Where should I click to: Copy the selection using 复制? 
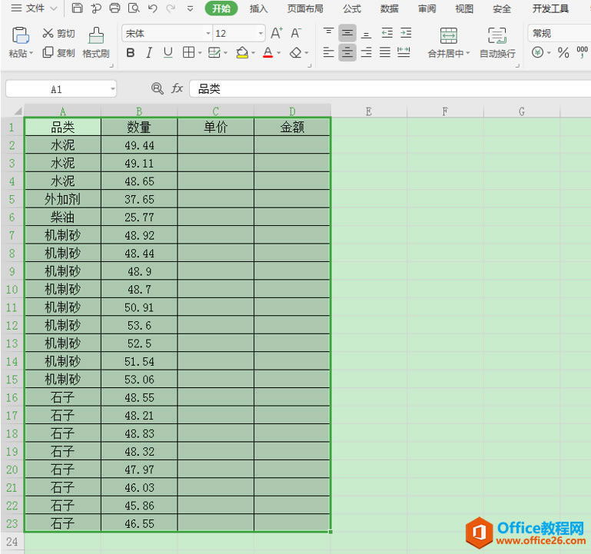(59, 53)
